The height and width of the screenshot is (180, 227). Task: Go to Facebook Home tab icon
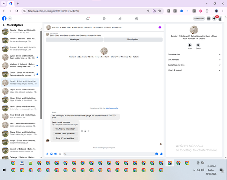pyautogui.click(x=88, y=19)
